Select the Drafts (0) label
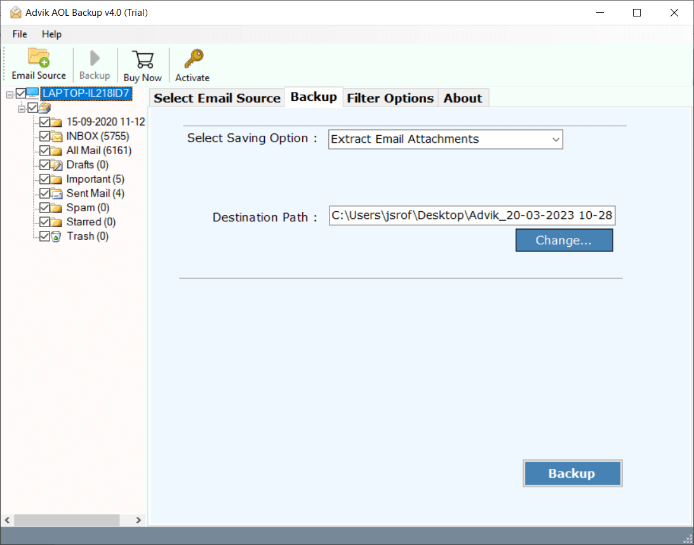 tap(88, 164)
